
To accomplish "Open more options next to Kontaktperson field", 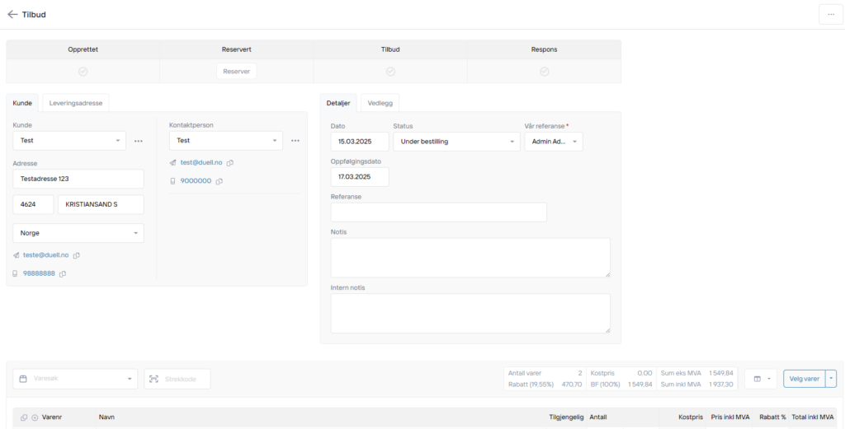I will (295, 141).
